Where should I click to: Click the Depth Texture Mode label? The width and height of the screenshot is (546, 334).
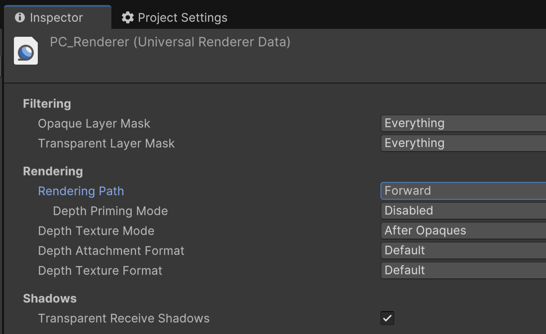click(x=96, y=231)
